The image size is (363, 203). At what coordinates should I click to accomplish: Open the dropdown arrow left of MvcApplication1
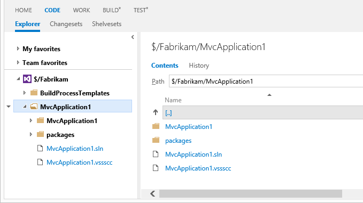(x=9, y=107)
